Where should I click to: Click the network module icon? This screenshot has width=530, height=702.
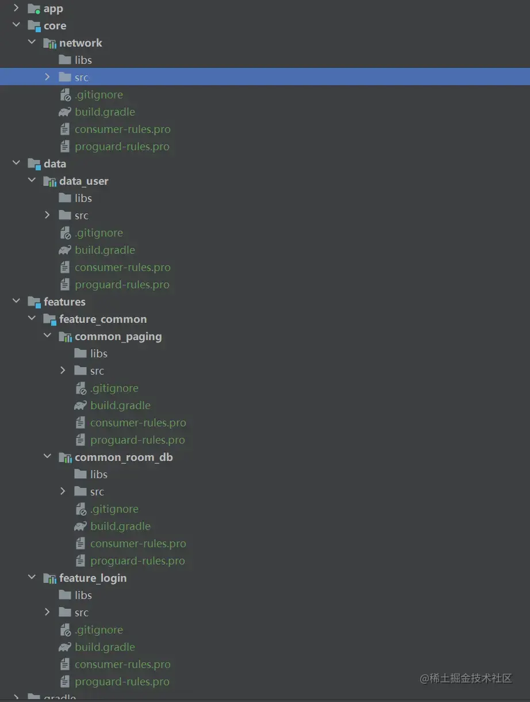(49, 43)
